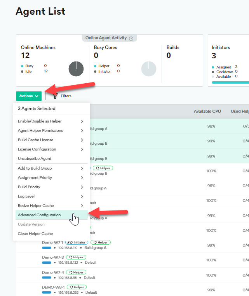Click the Available CPU column header

point(207,112)
